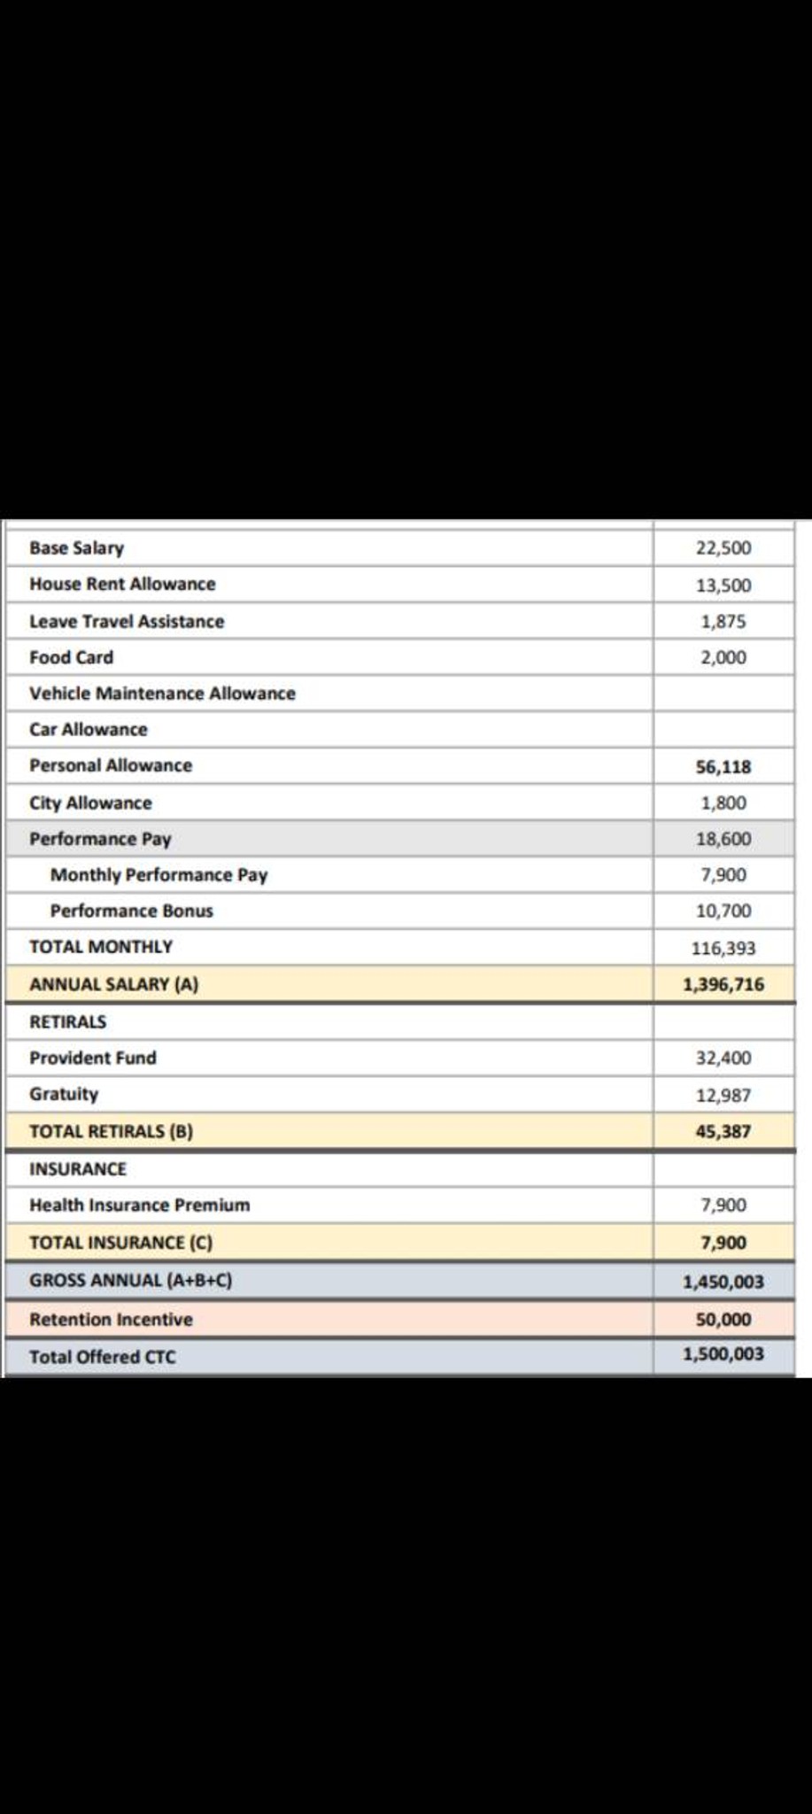Viewport: 812px width, 1814px height.
Task: Select the 'Food Card' label
Action: 71,658
